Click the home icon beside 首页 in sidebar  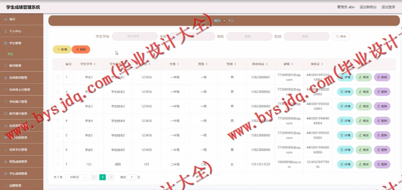pyautogui.click(x=6, y=19)
